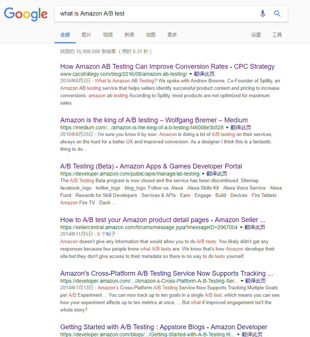Image resolution: width=310 pixels, height=337 pixels.
Task: Start voice search with microphone icon
Action: [x=262, y=14]
